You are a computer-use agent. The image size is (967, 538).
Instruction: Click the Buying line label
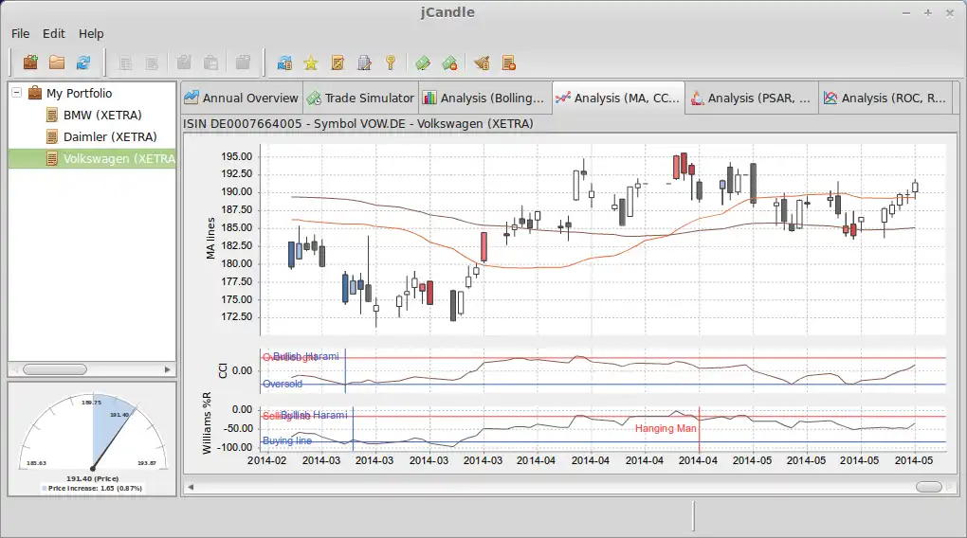click(286, 440)
